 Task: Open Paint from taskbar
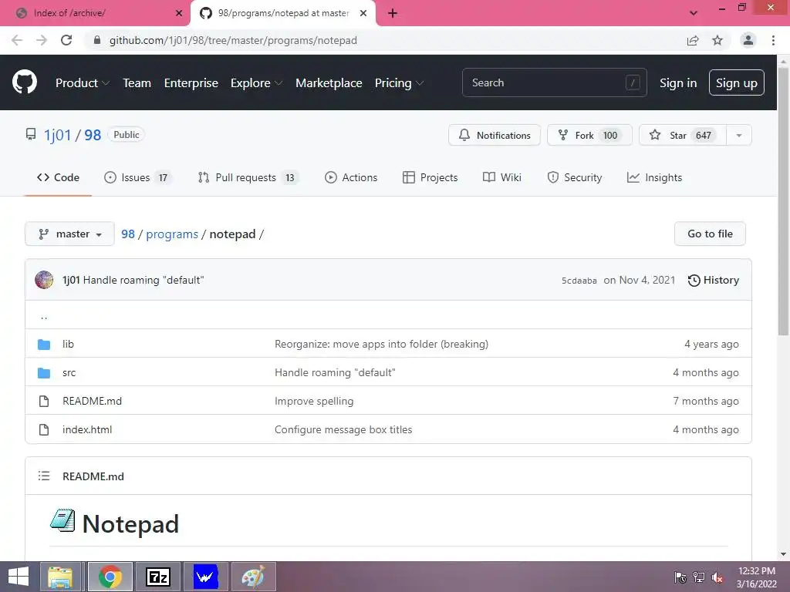click(x=253, y=577)
